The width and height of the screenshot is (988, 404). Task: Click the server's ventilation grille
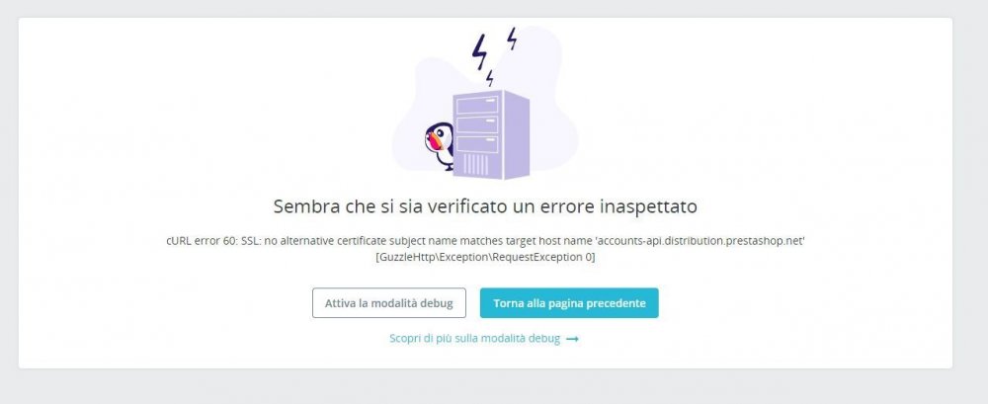coord(475,165)
